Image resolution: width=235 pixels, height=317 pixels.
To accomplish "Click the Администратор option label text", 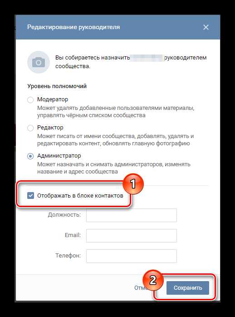I will (59, 156).
